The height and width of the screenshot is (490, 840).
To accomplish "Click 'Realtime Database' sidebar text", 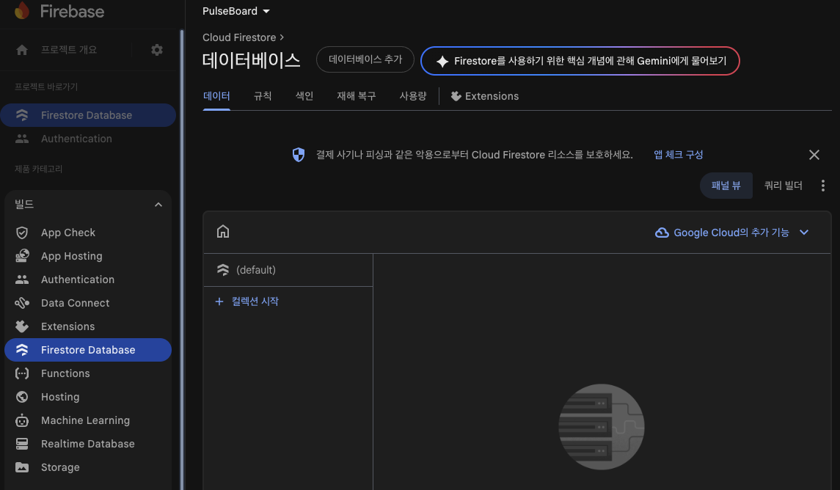I will point(88,444).
